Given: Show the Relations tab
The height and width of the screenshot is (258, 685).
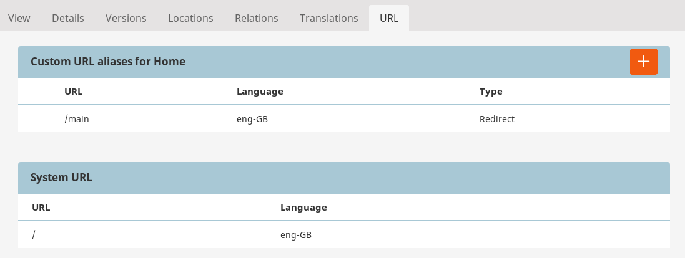Looking at the screenshot, I should pos(257,18).
